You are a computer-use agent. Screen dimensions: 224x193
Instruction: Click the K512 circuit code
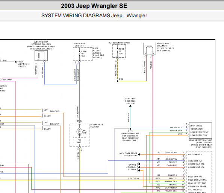[x=158, y=178]
